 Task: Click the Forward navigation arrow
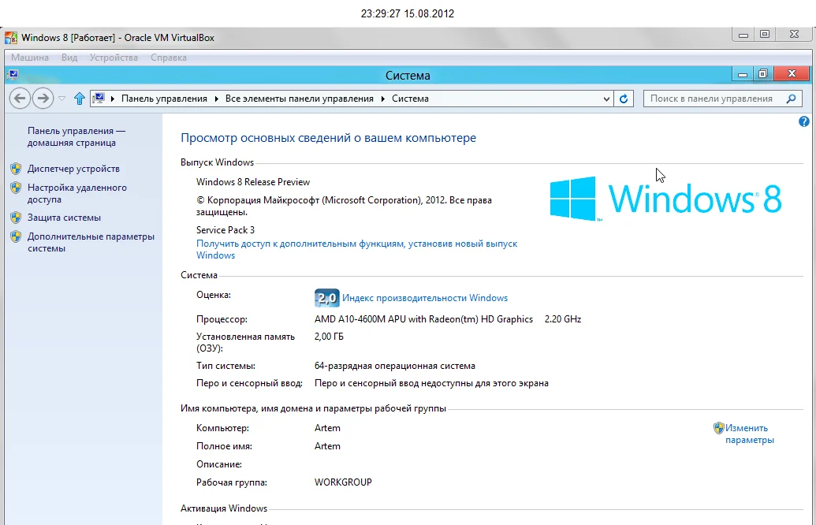click(43, 99)
